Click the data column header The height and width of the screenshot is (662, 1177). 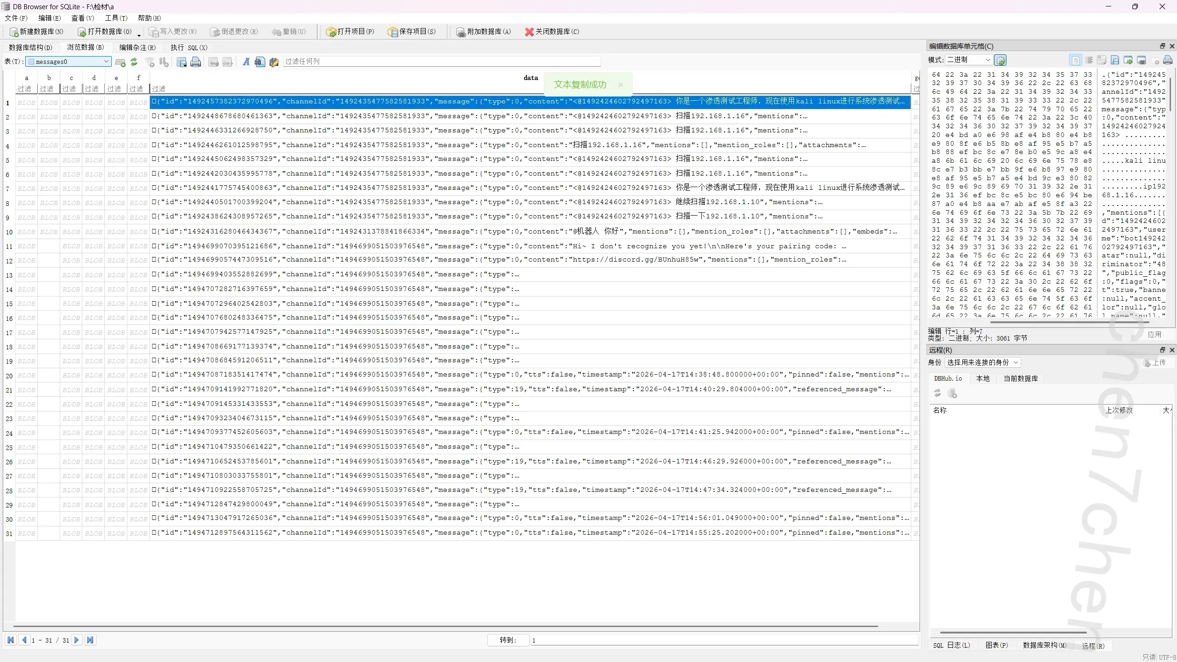coord(531,78)
